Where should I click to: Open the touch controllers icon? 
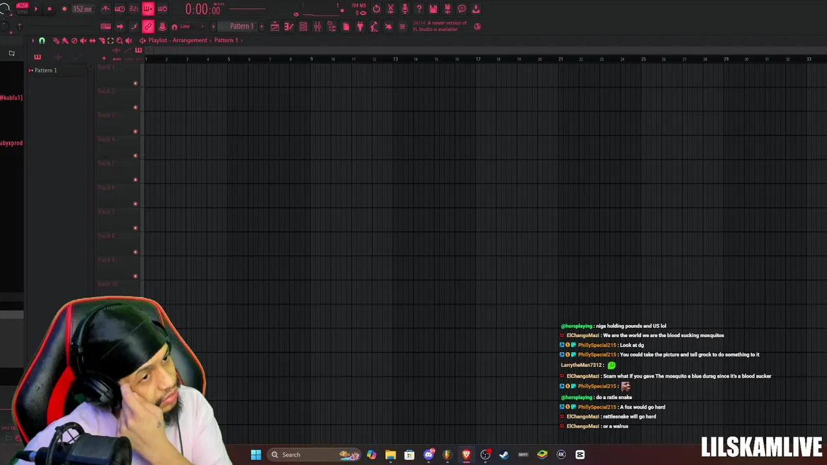pyautogui.click(x=388, y=26)
